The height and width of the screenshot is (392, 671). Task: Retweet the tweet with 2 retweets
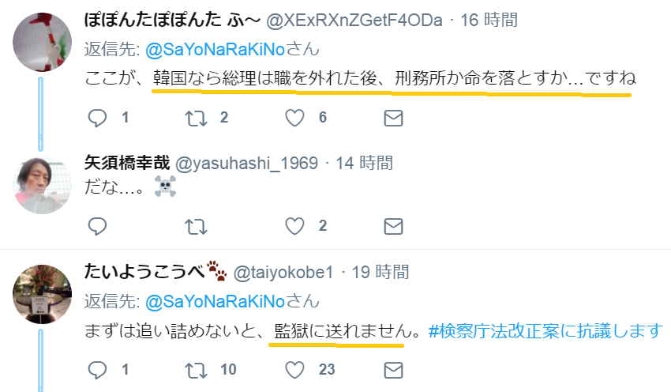(196, 119)
